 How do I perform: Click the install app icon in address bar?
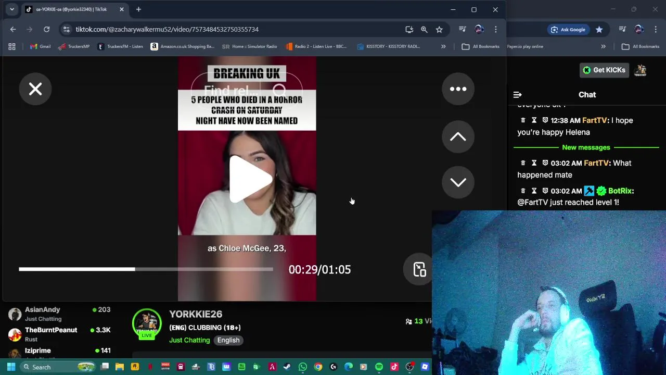click(409, 29)
